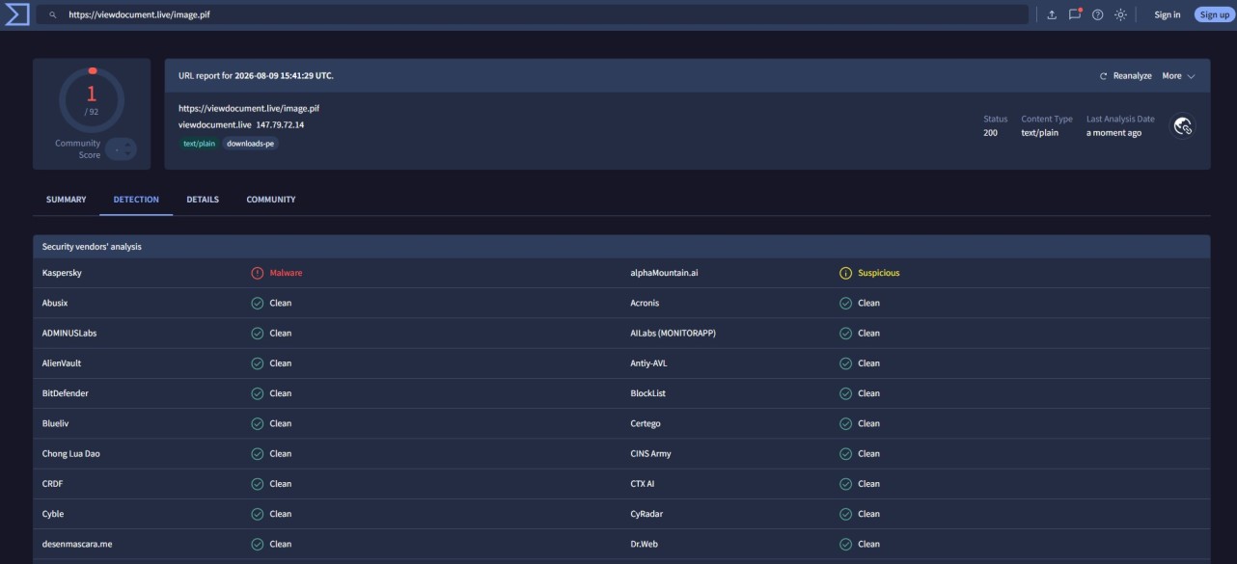
Task: Click the clean checkmark for Abusix
Action: coord(257,303)
